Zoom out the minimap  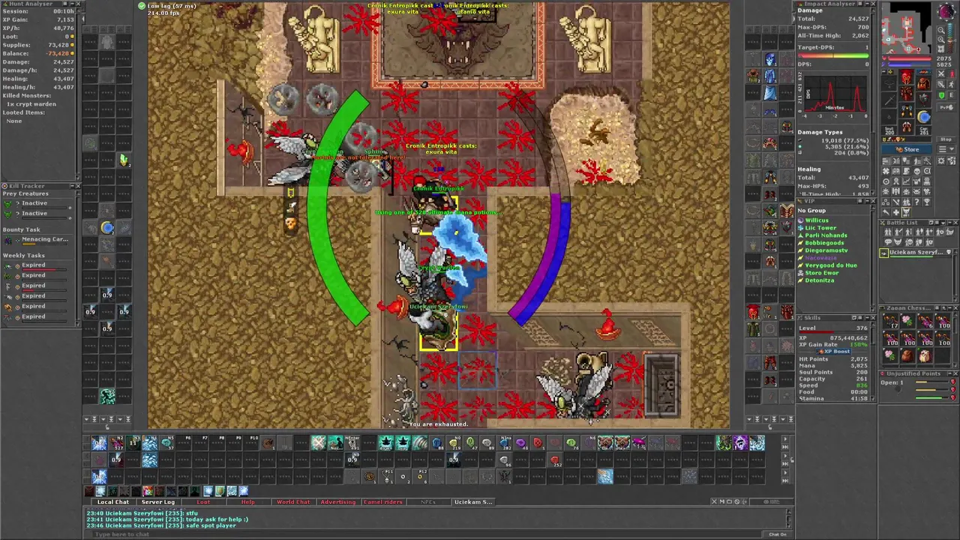[x=940, y=30]
